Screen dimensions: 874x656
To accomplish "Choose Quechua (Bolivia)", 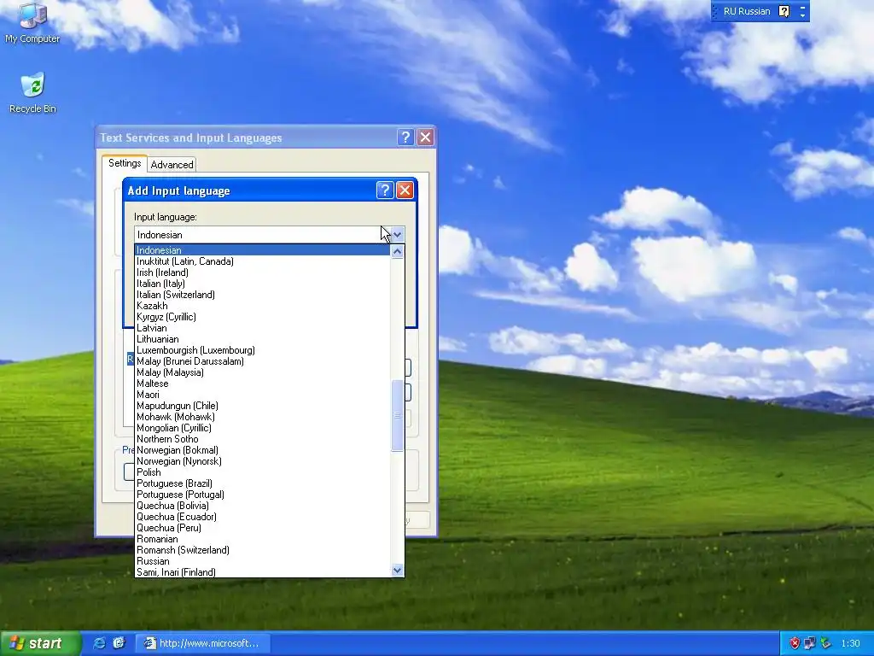I will (263, 506).
